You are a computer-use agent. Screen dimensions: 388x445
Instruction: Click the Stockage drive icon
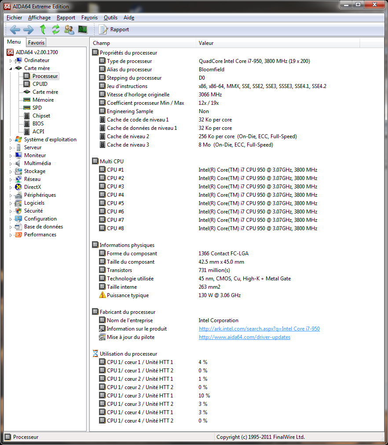tap(18, 171)
